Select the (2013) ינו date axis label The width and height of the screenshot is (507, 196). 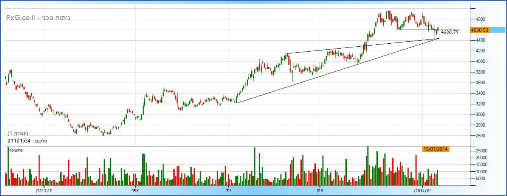pyautogui.click(x=44, y=190)
